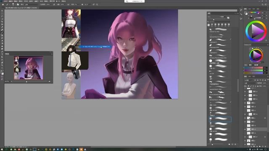
Task: Open the Coolorus panel menu
Action: tap(268, 45)
